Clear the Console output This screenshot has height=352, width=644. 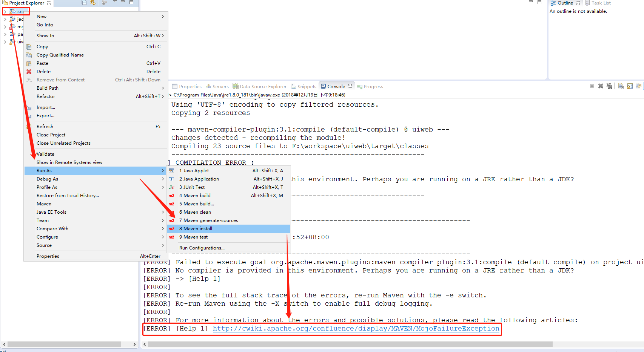pos(621,86)
